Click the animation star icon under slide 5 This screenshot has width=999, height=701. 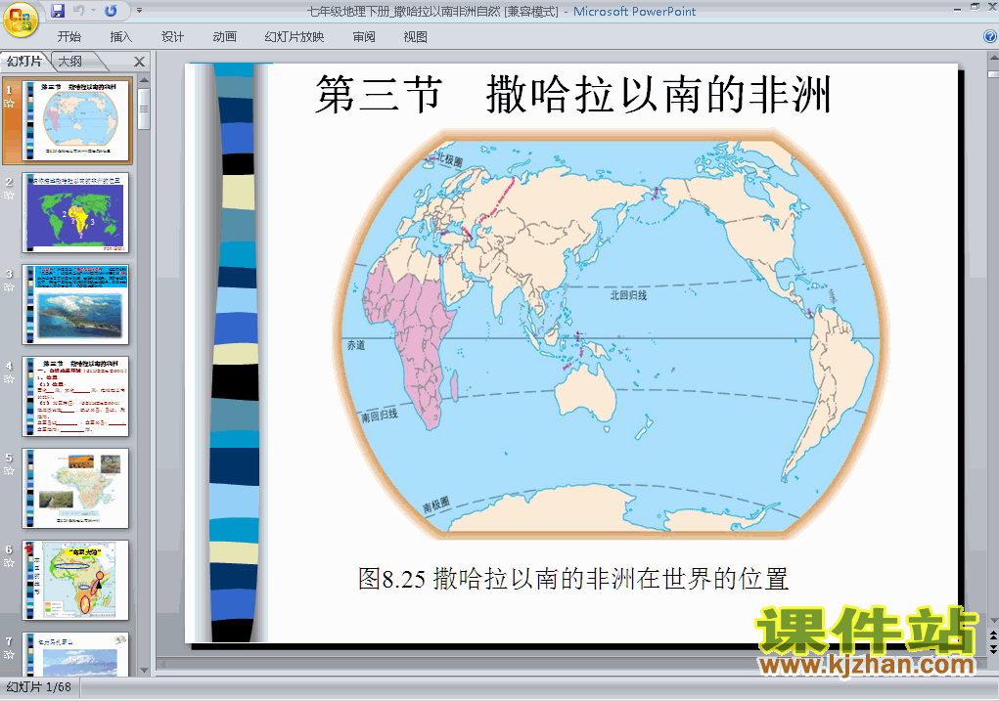pos(9,471)
